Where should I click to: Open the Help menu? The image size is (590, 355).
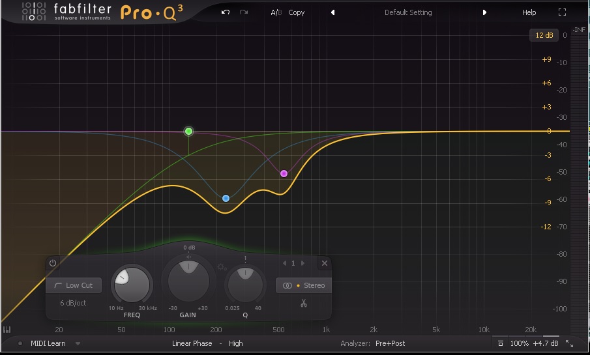529,12
